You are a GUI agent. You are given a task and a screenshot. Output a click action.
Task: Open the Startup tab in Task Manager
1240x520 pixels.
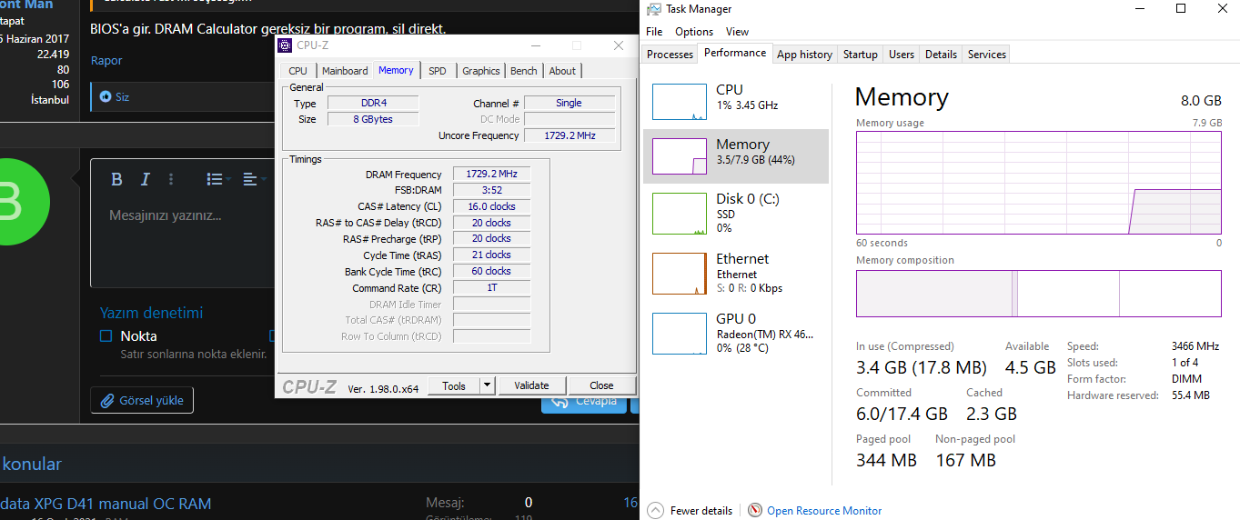click(860, 55)
